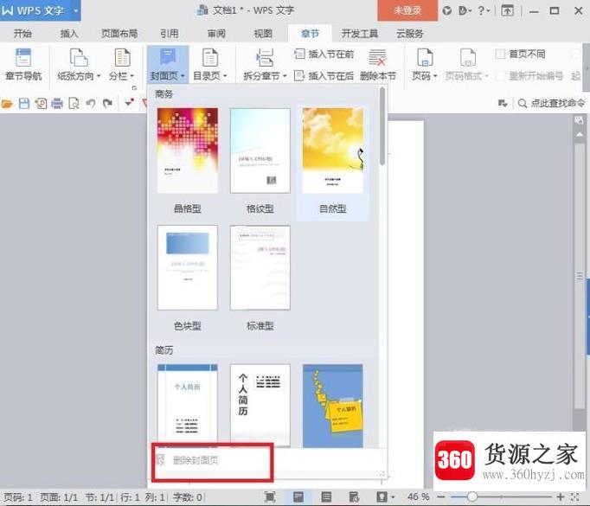Click the save disk icon
Image resolution: width=590 pixels, height=506 pixels.
point(24,103)
